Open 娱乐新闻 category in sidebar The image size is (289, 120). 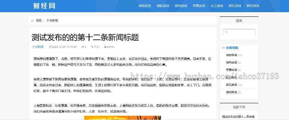pos(231,85)
